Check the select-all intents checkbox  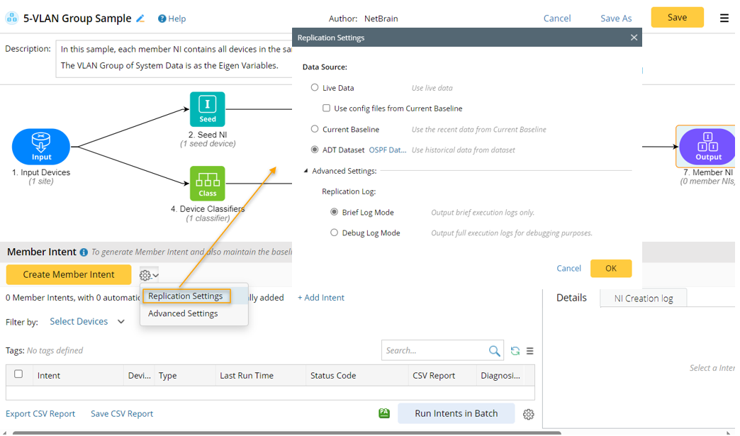click(x=18, y=374)
